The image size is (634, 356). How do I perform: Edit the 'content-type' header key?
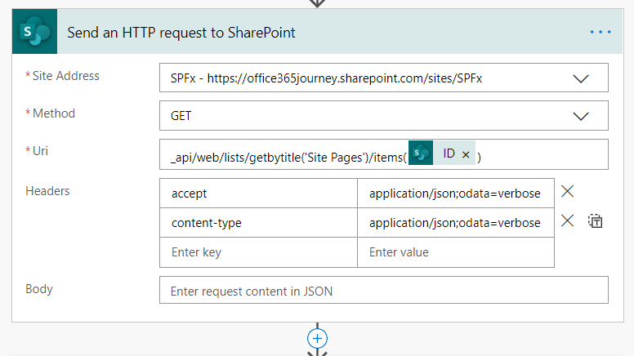pos(258,223)
